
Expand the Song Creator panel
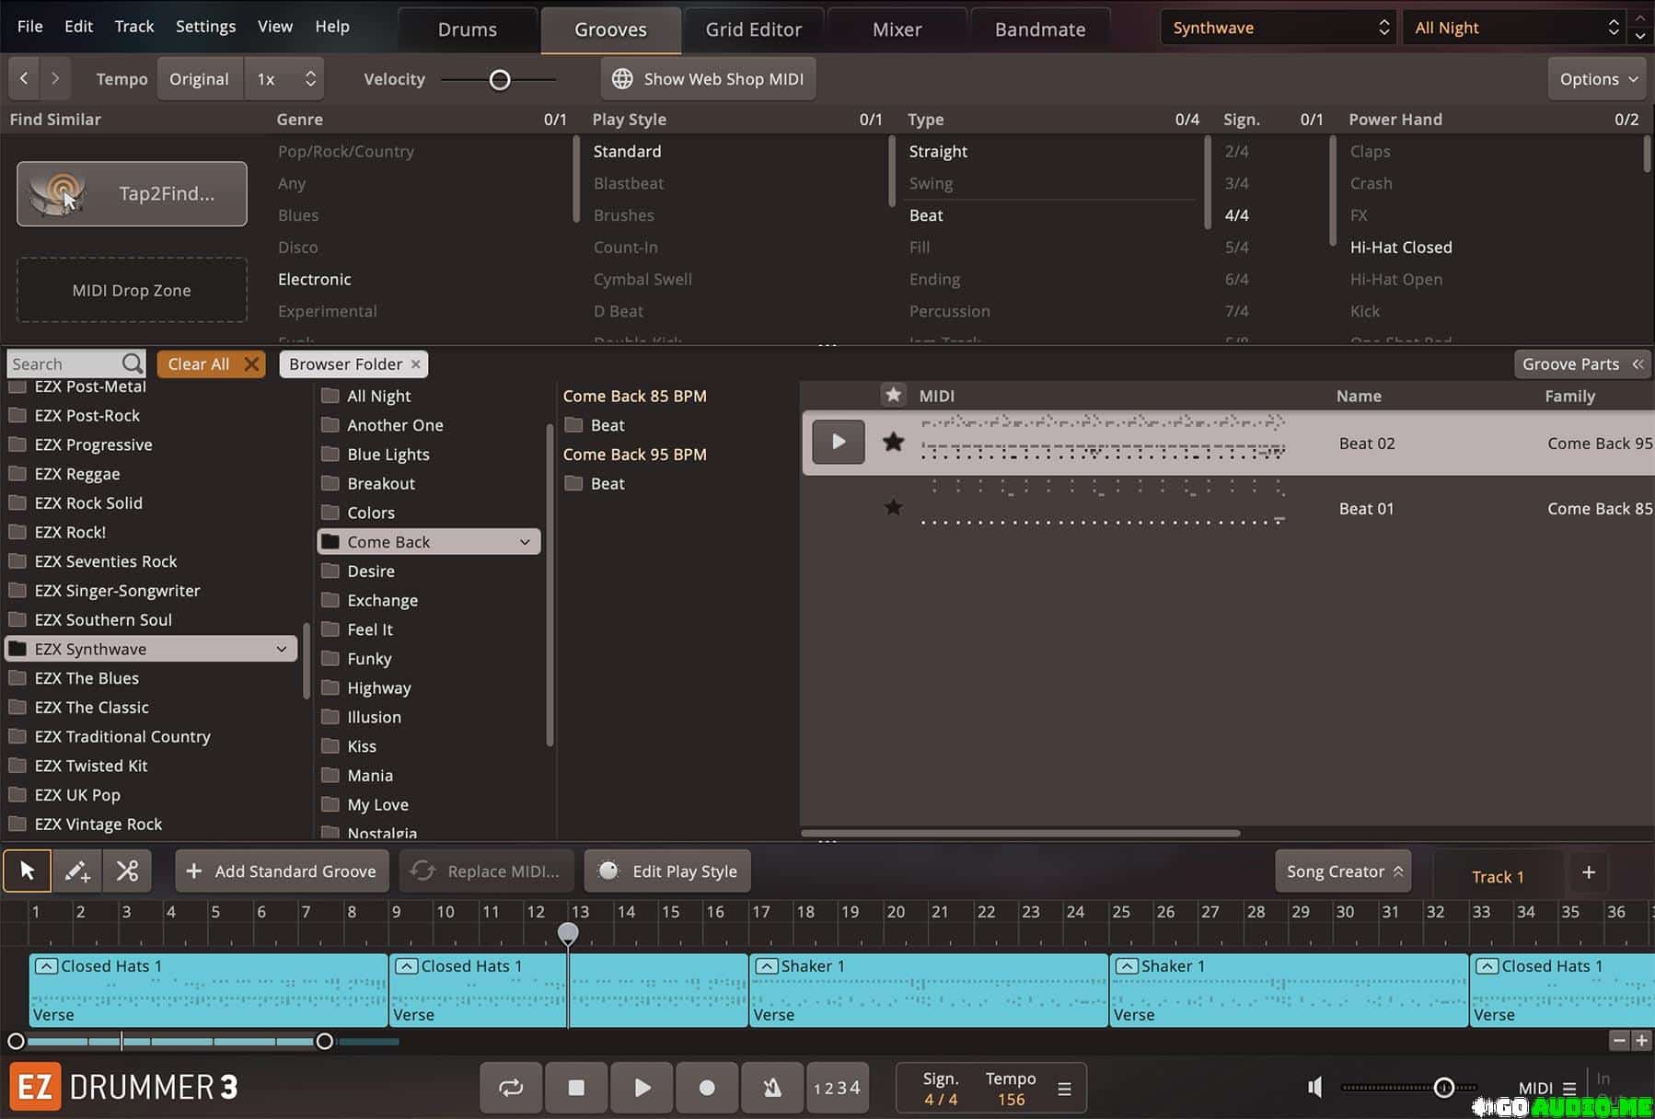pos(1343,871)
